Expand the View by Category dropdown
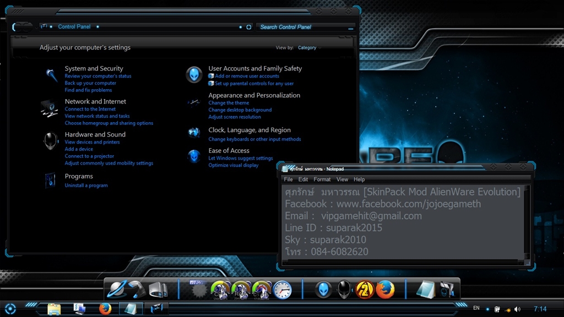This screenshot has height=317, width=564. tap(309, 47)
